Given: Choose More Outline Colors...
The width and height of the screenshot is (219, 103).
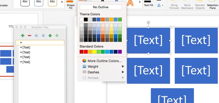Looking at the screenshot, I should click(102, 61).
